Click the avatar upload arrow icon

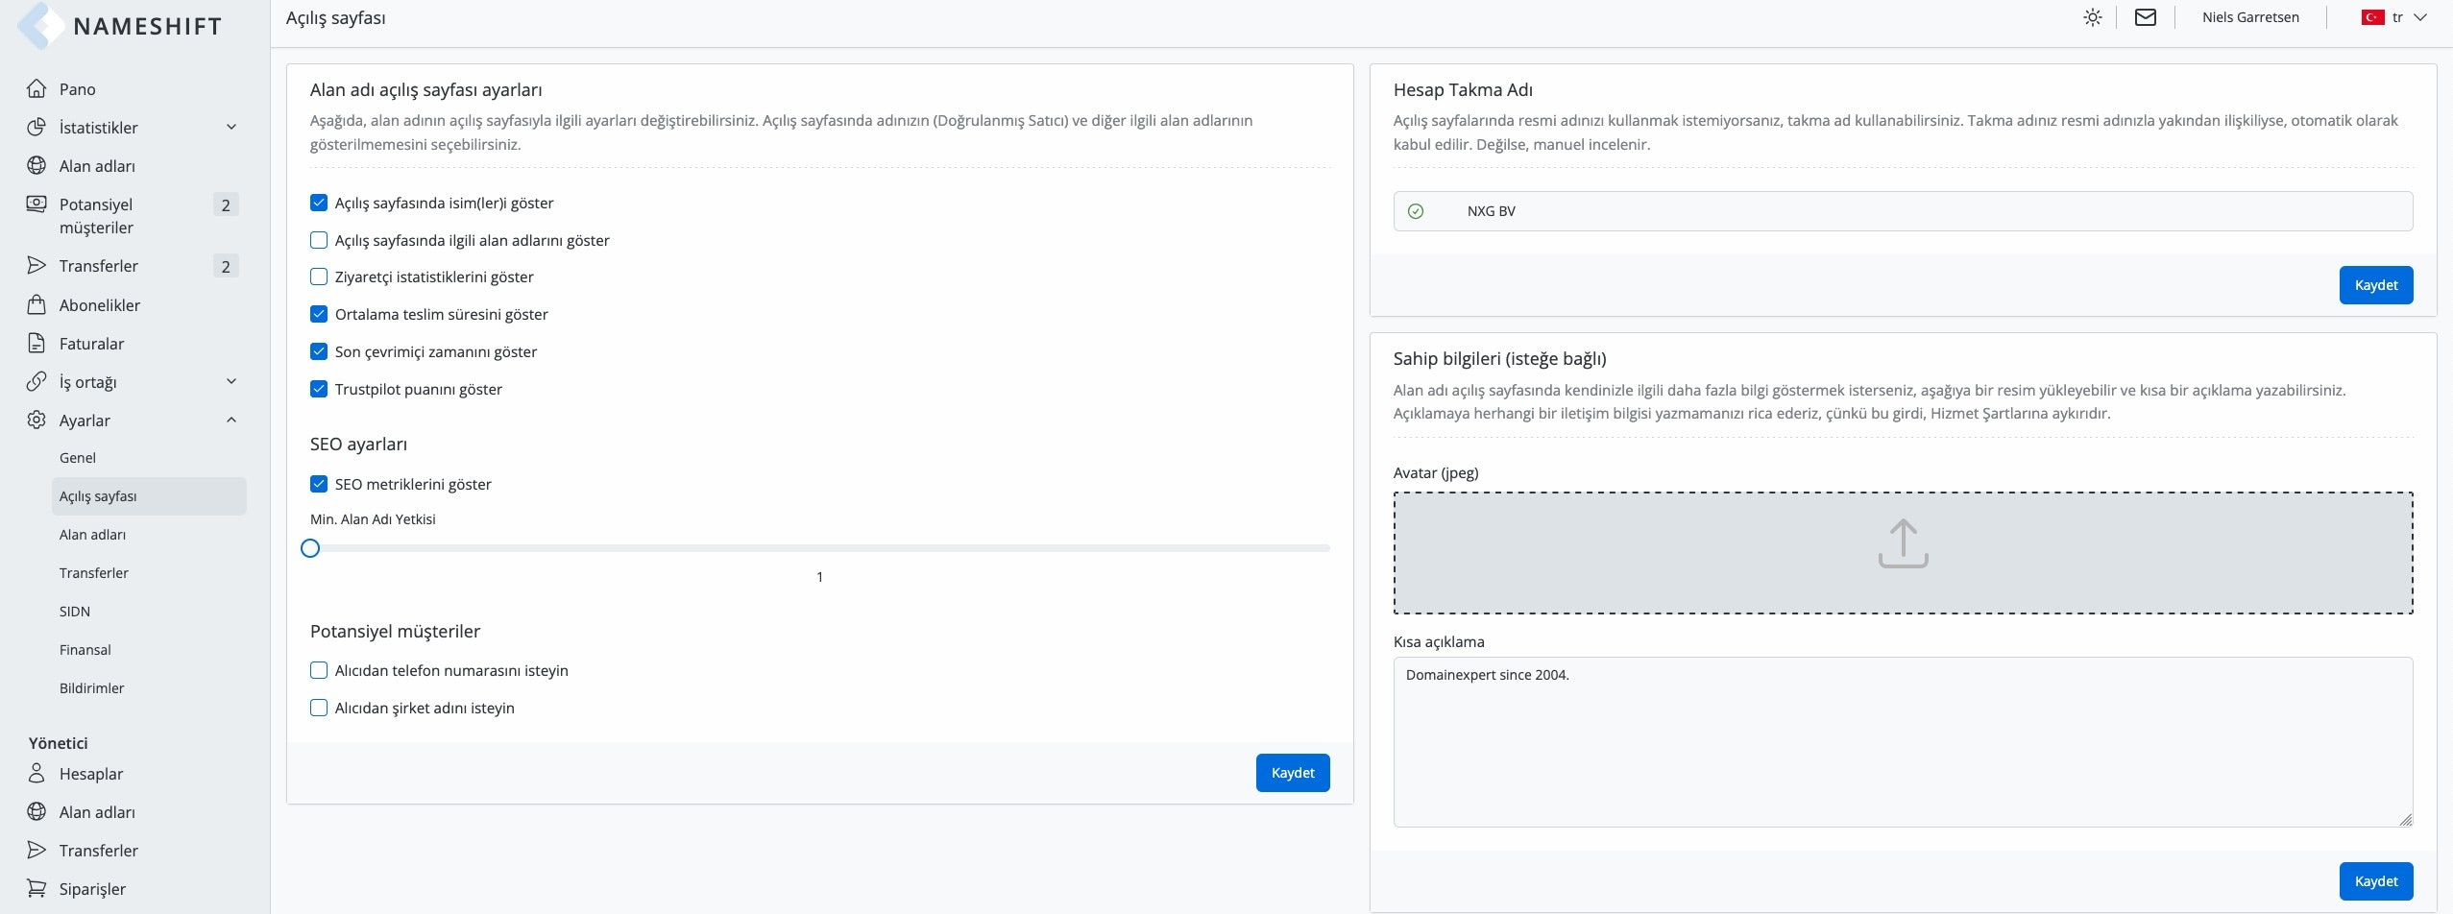[1903, 544]
